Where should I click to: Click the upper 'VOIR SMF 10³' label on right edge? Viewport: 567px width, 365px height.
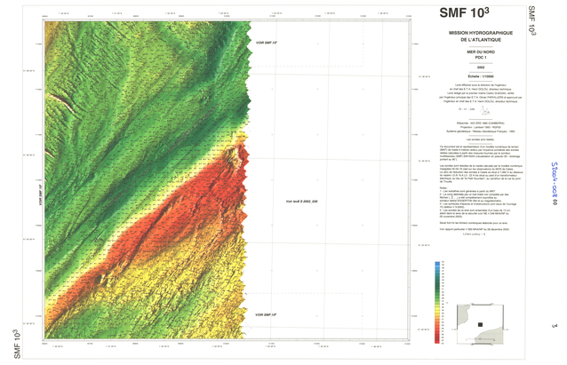(266, 43)
